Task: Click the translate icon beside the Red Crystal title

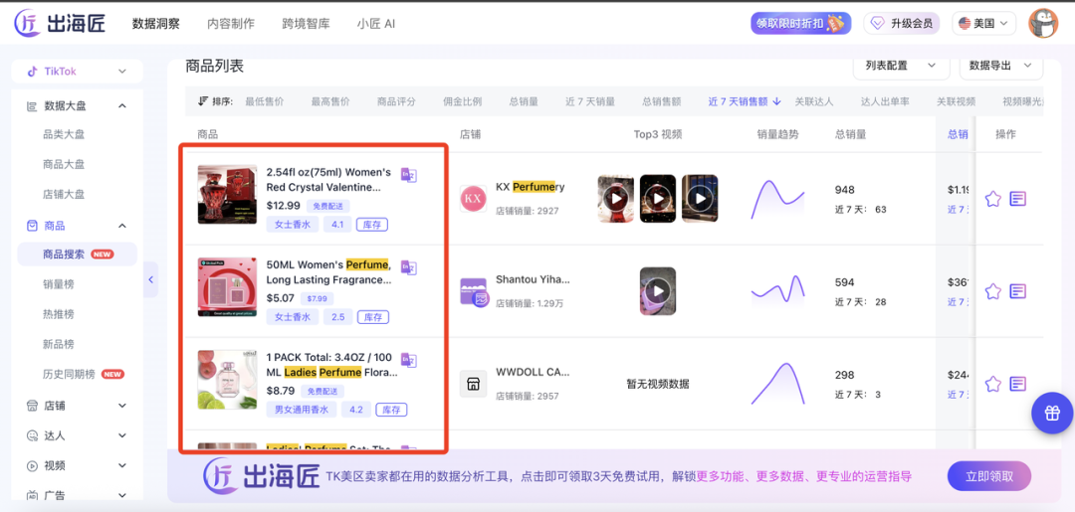Action: pyautogui.click(x=409, y=175)
